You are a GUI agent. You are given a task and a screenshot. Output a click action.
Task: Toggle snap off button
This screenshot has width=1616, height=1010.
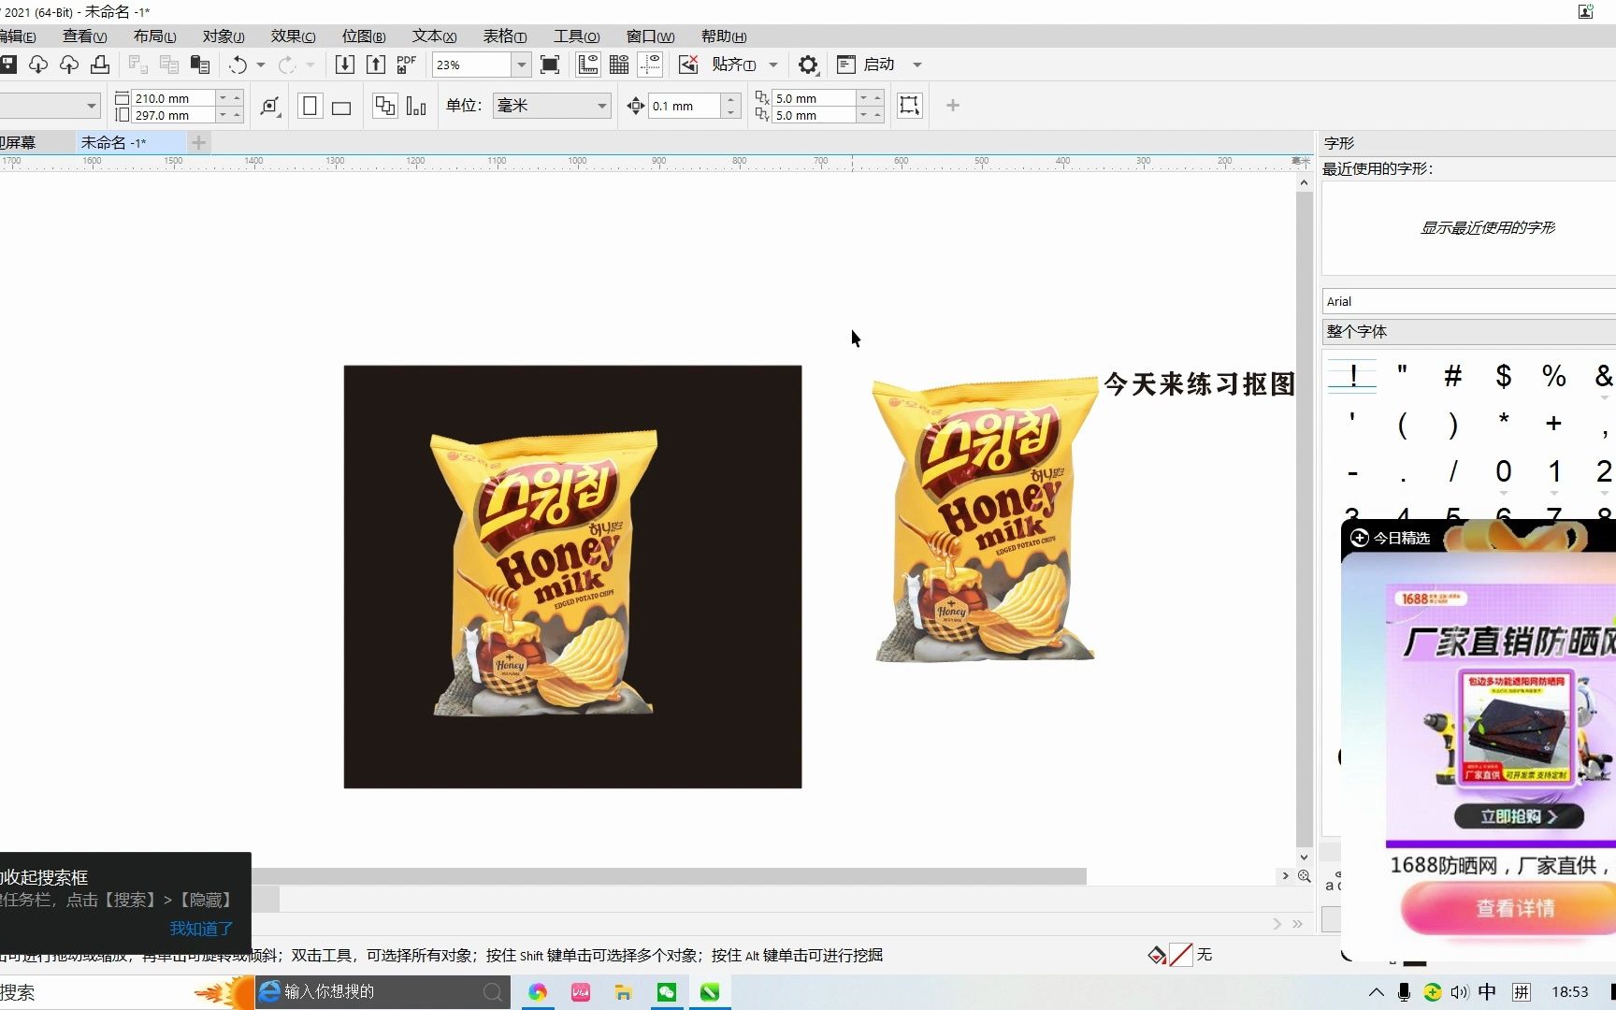coord(688,65)
